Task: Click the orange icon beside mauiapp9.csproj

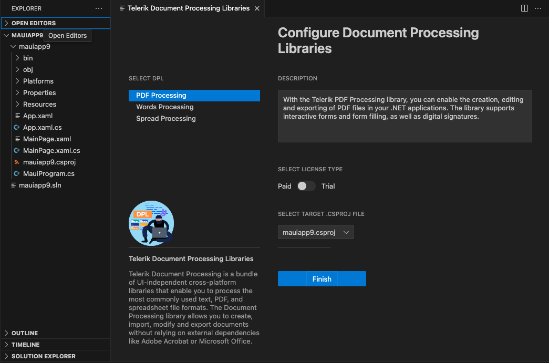Action: coord(16,162)
